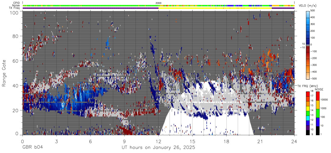Screen dimensions: 331x153
Task: Click the blue segment of NOISE colorbar
Action: pos(317,121)
